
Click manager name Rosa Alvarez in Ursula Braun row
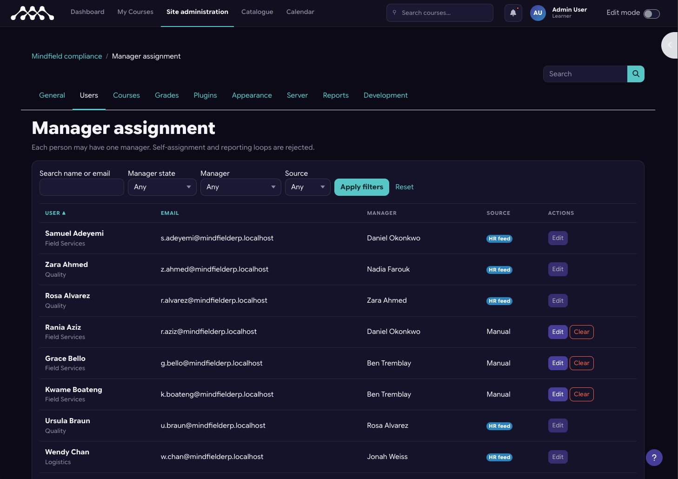388,426
